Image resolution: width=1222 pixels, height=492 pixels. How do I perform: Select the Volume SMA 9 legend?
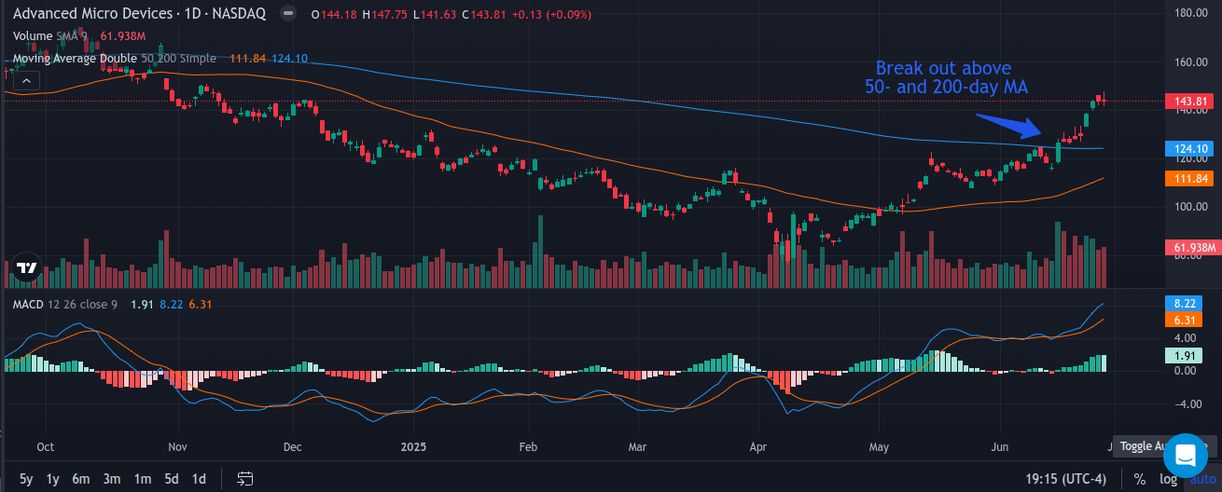click(x=49, y=35)
